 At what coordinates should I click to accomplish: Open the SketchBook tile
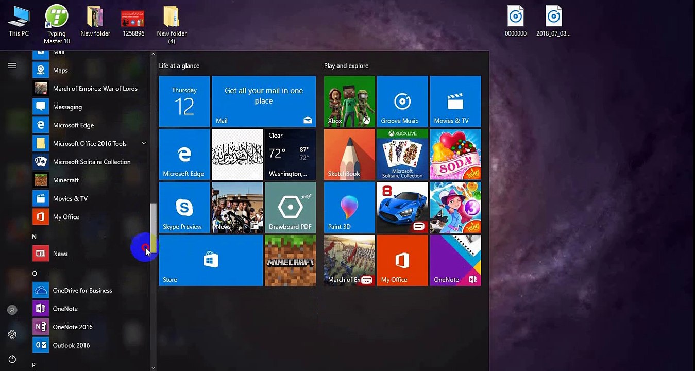click(x=349, y=155)
